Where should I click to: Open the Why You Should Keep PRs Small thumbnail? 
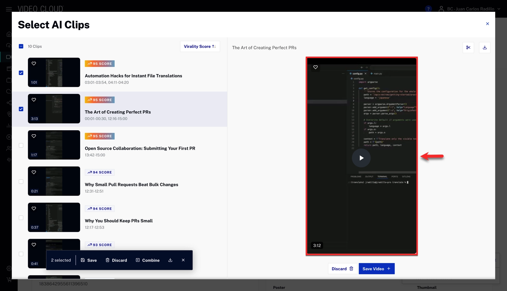54,217
